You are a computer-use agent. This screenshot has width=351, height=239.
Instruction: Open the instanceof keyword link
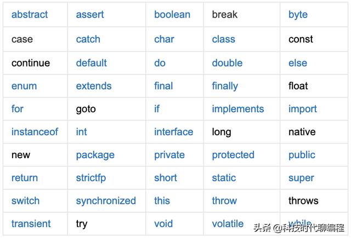coord(35,132)
